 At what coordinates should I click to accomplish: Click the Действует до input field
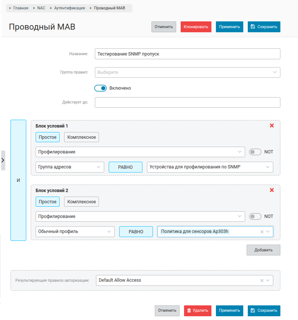click(x=187, y=102)
